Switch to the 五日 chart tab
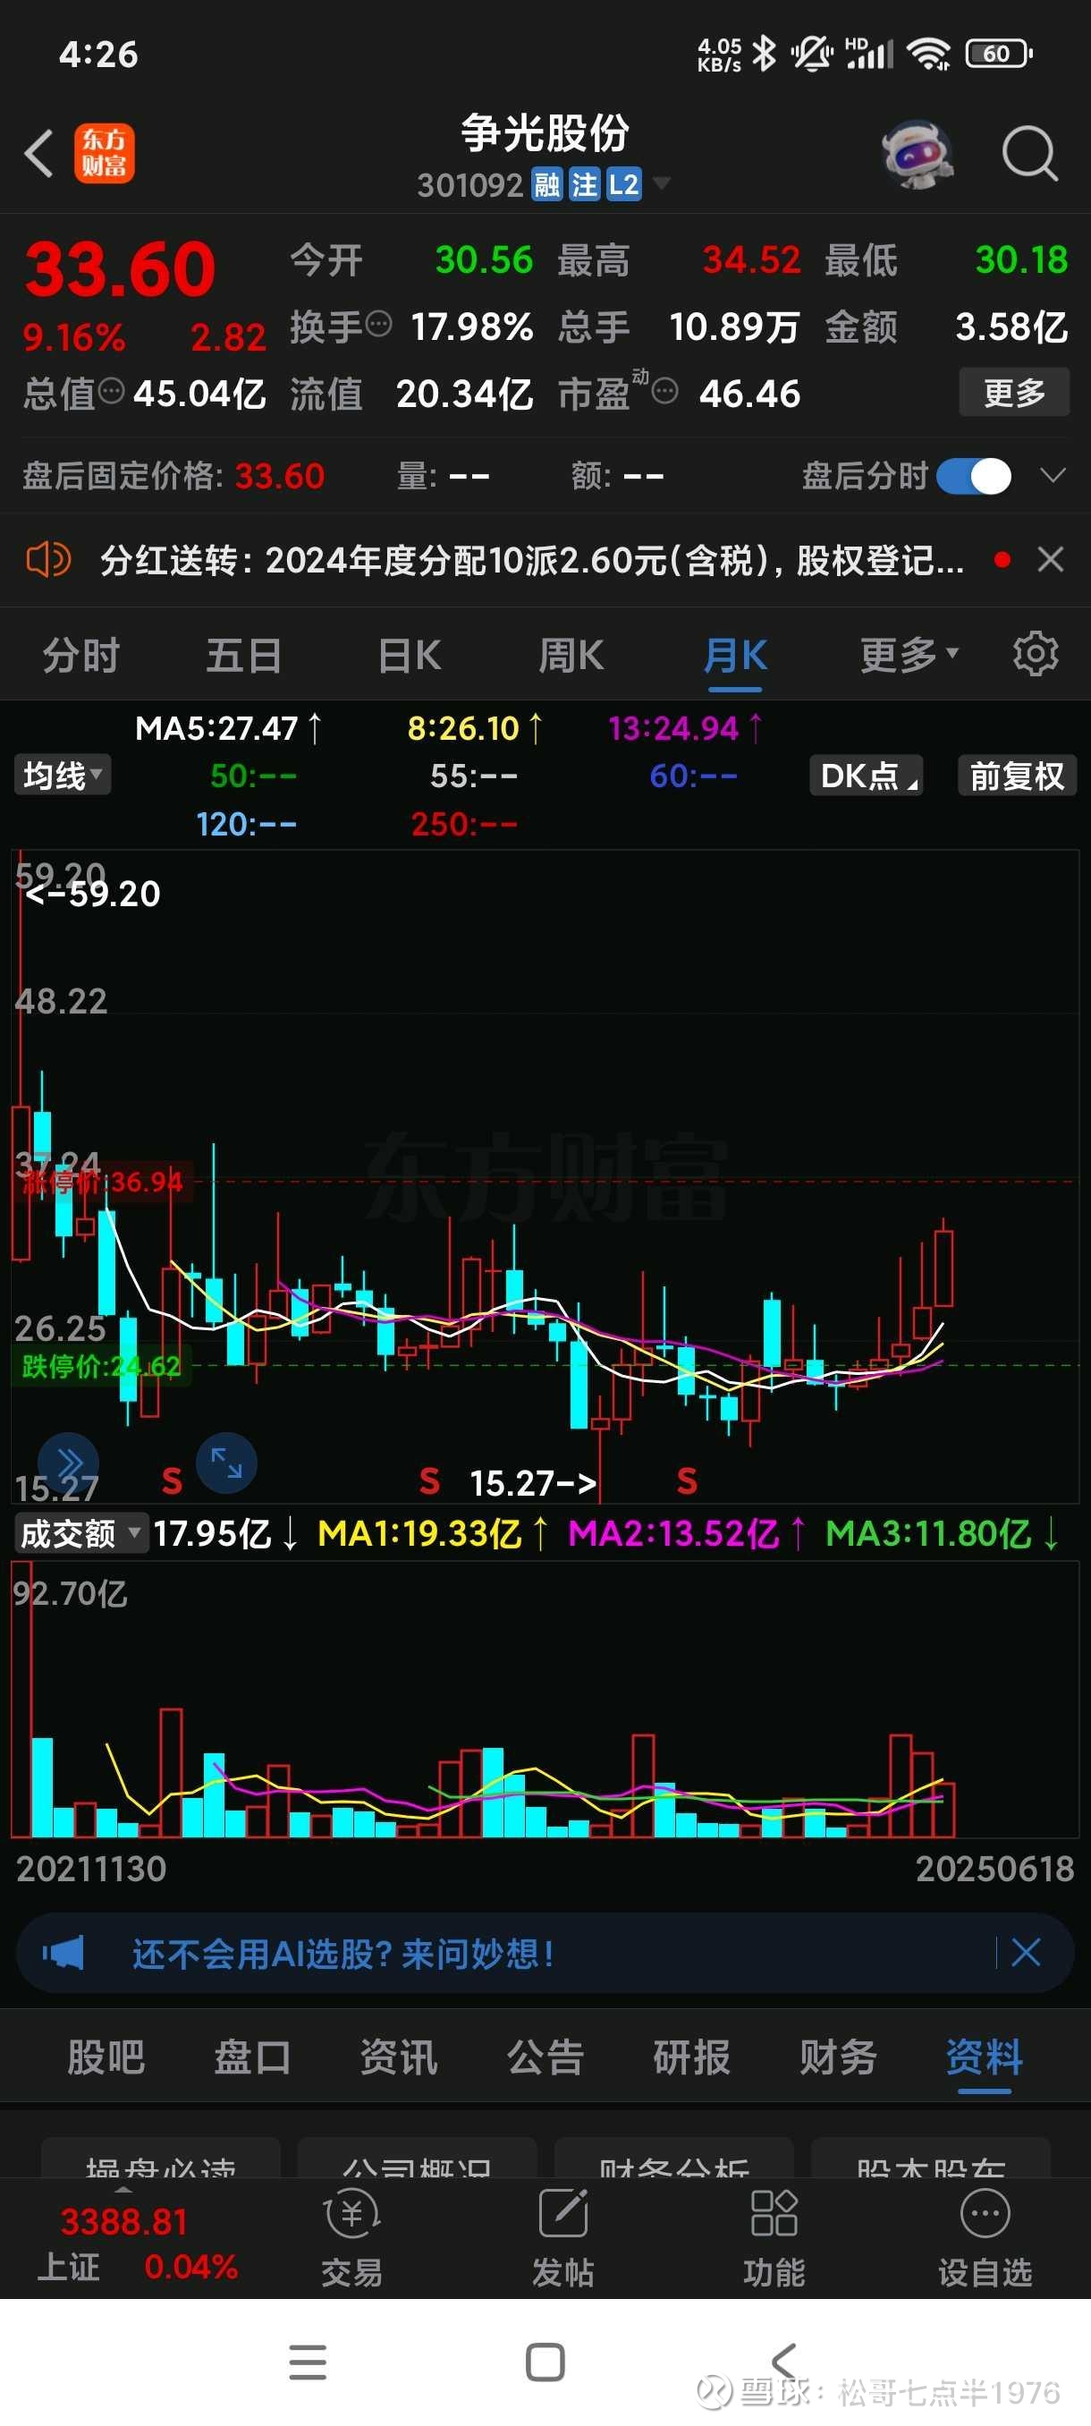 point(244,654)
